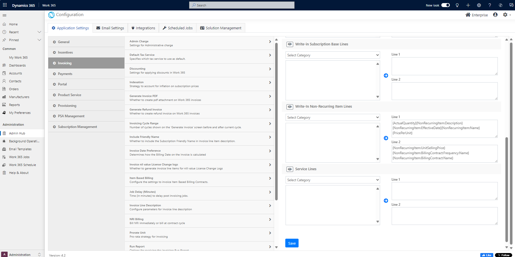Click the Search box in top bar
This screenshot has height=257, width=515.
[242, 5]
